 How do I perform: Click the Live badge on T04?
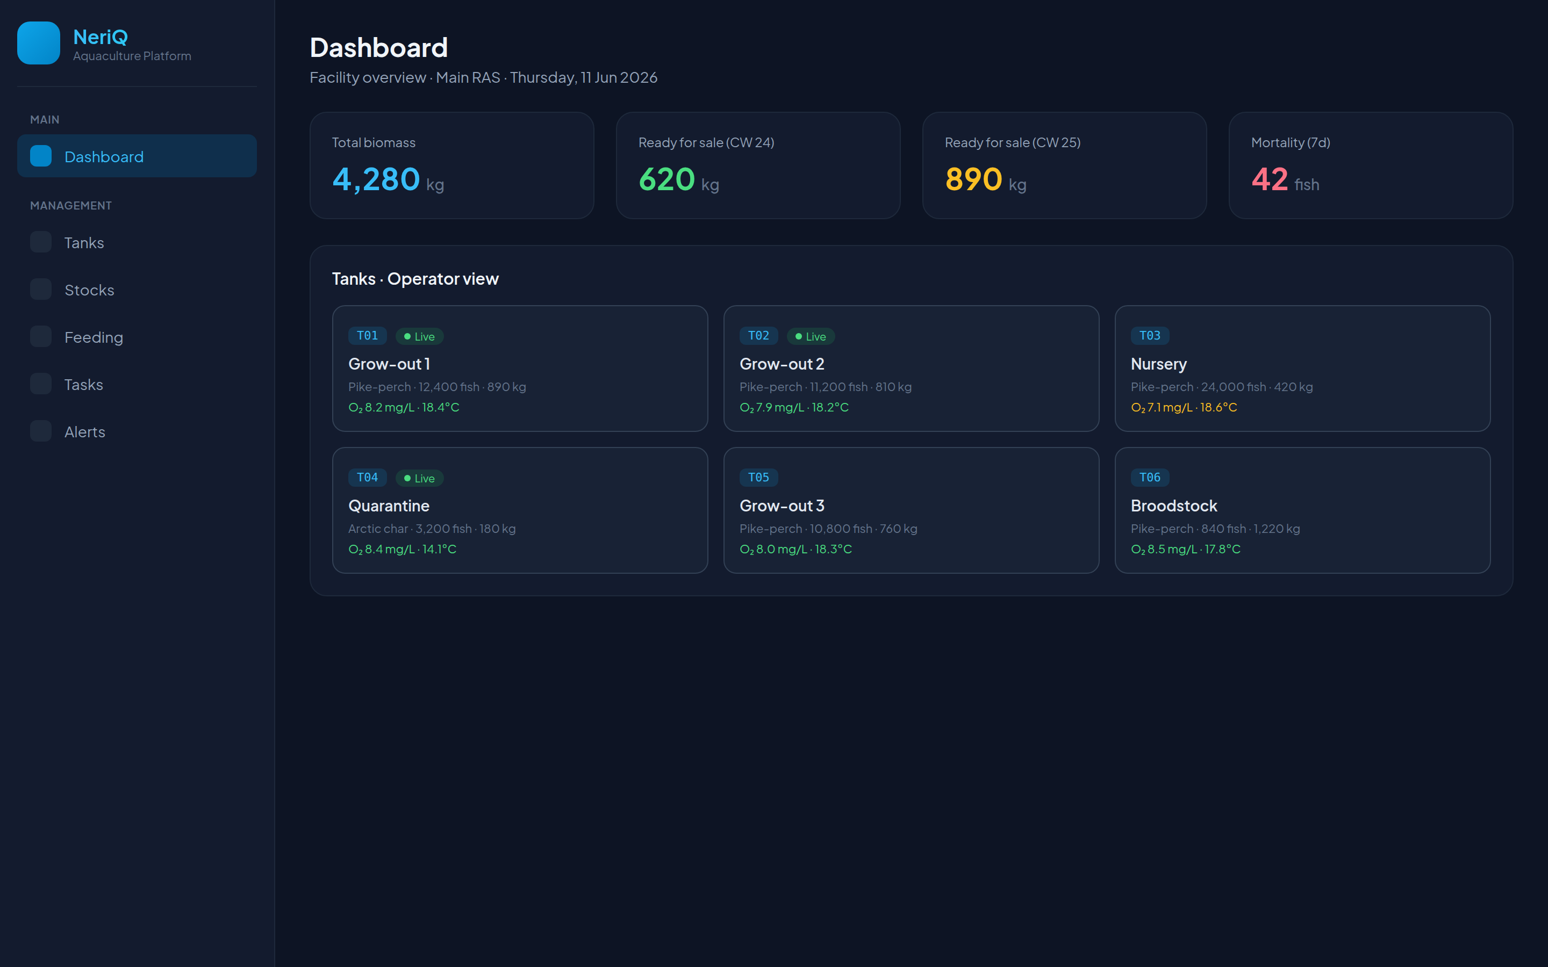[x=420, y=478]
